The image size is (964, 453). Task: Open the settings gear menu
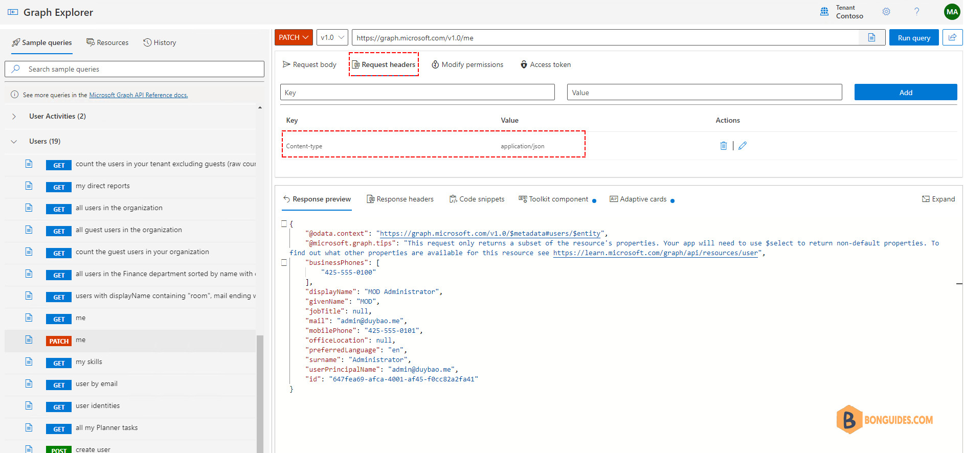click(886, 12)
